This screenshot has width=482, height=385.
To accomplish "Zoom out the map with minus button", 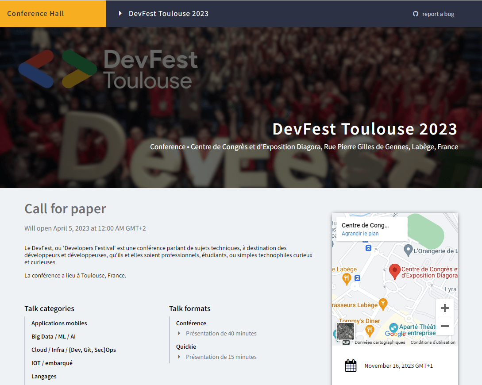I will point(444,326).
